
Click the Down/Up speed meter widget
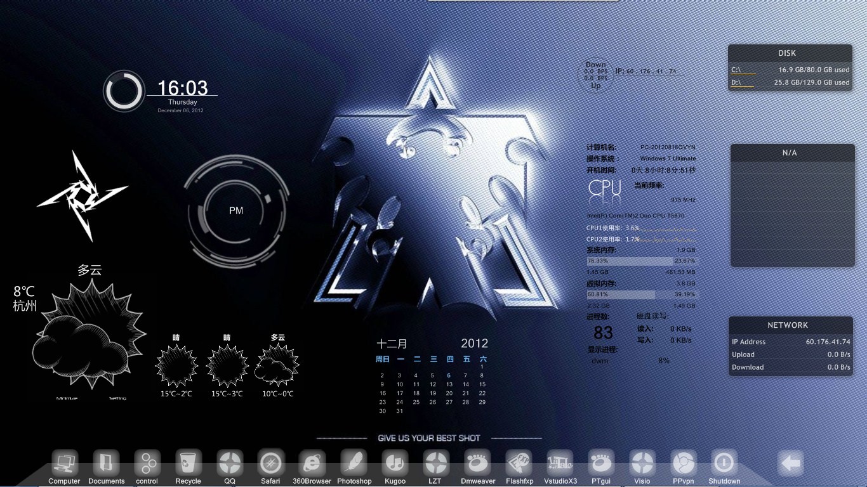(596, 75)
